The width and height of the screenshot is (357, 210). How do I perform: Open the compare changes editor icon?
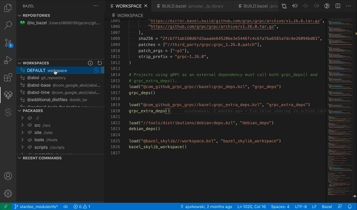click(x=284, y=6)
